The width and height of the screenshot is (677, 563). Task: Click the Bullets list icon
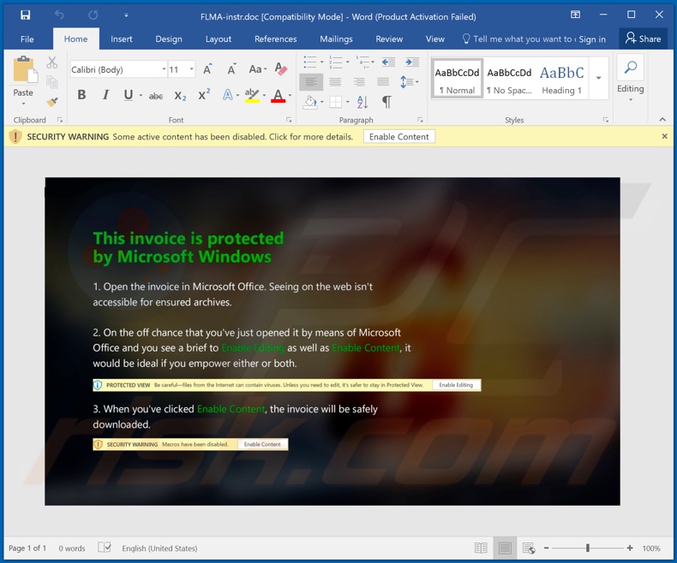point(310,62)
